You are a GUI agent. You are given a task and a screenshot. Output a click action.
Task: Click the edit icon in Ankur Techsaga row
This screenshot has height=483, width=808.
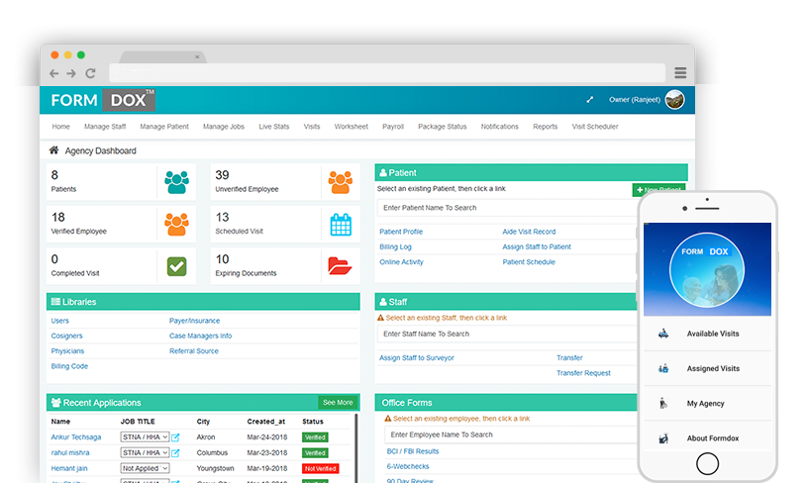click(x=175, y=437)
